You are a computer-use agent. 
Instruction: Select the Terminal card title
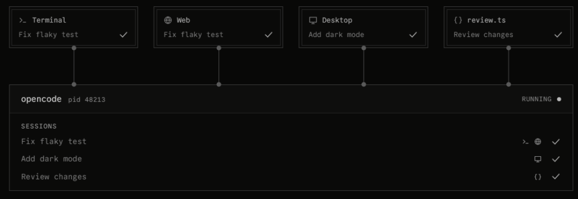point(49,20)
